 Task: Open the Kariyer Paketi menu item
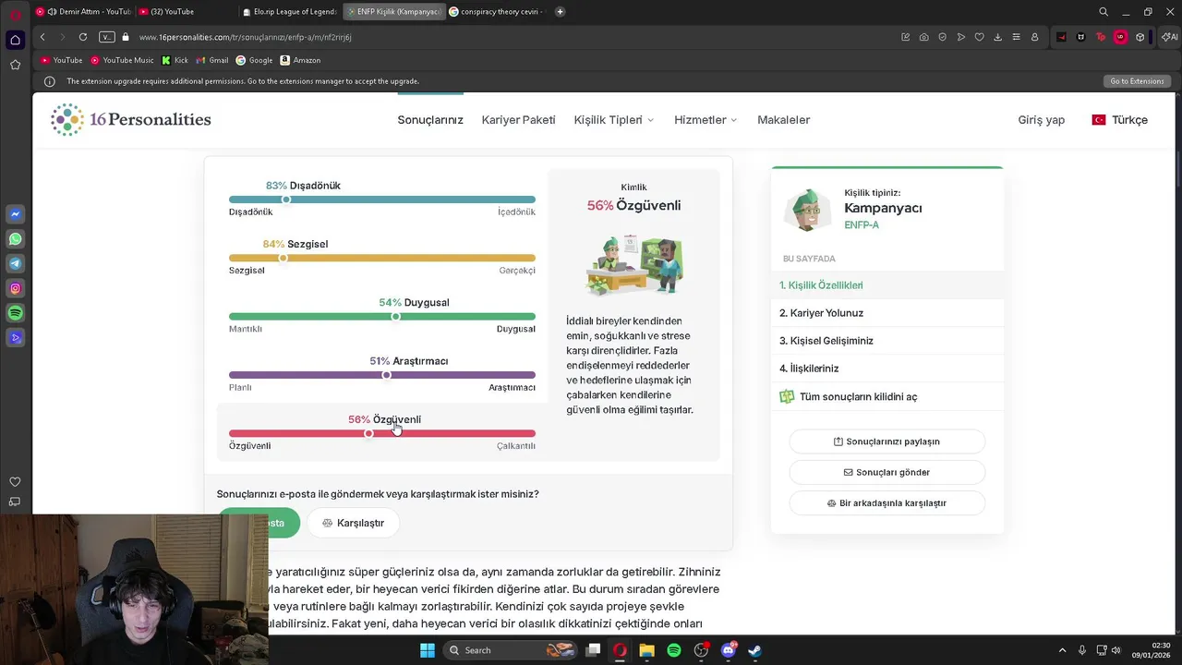click(518, 120)
